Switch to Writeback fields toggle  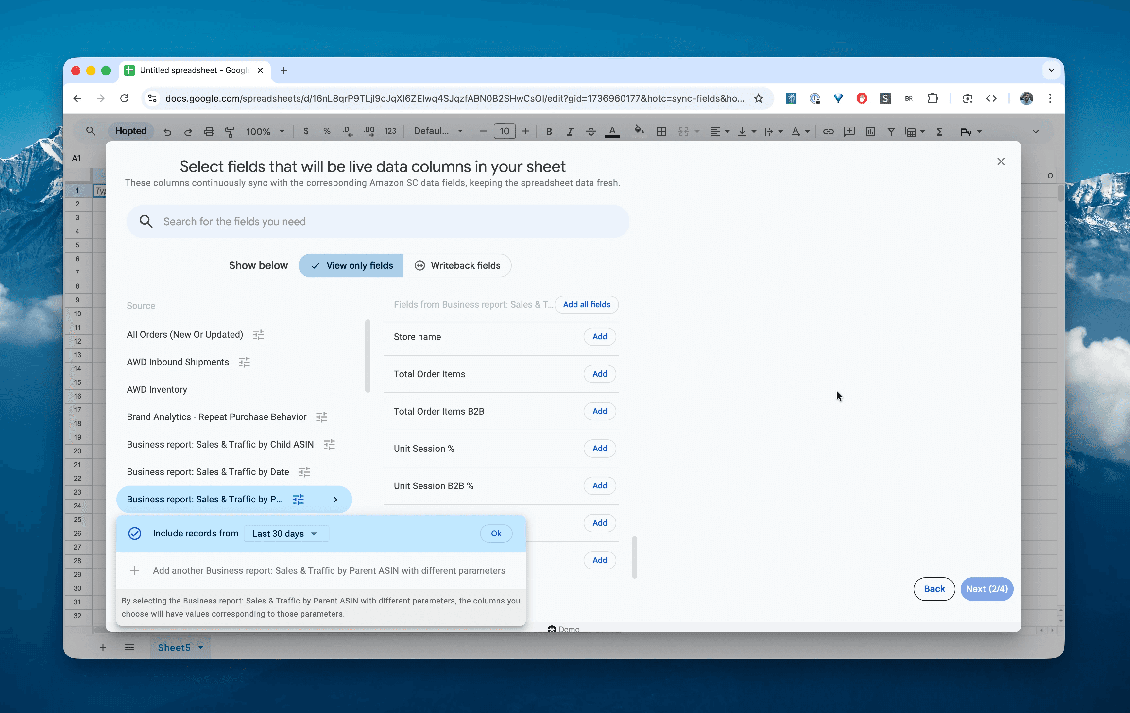coord(457,265)
